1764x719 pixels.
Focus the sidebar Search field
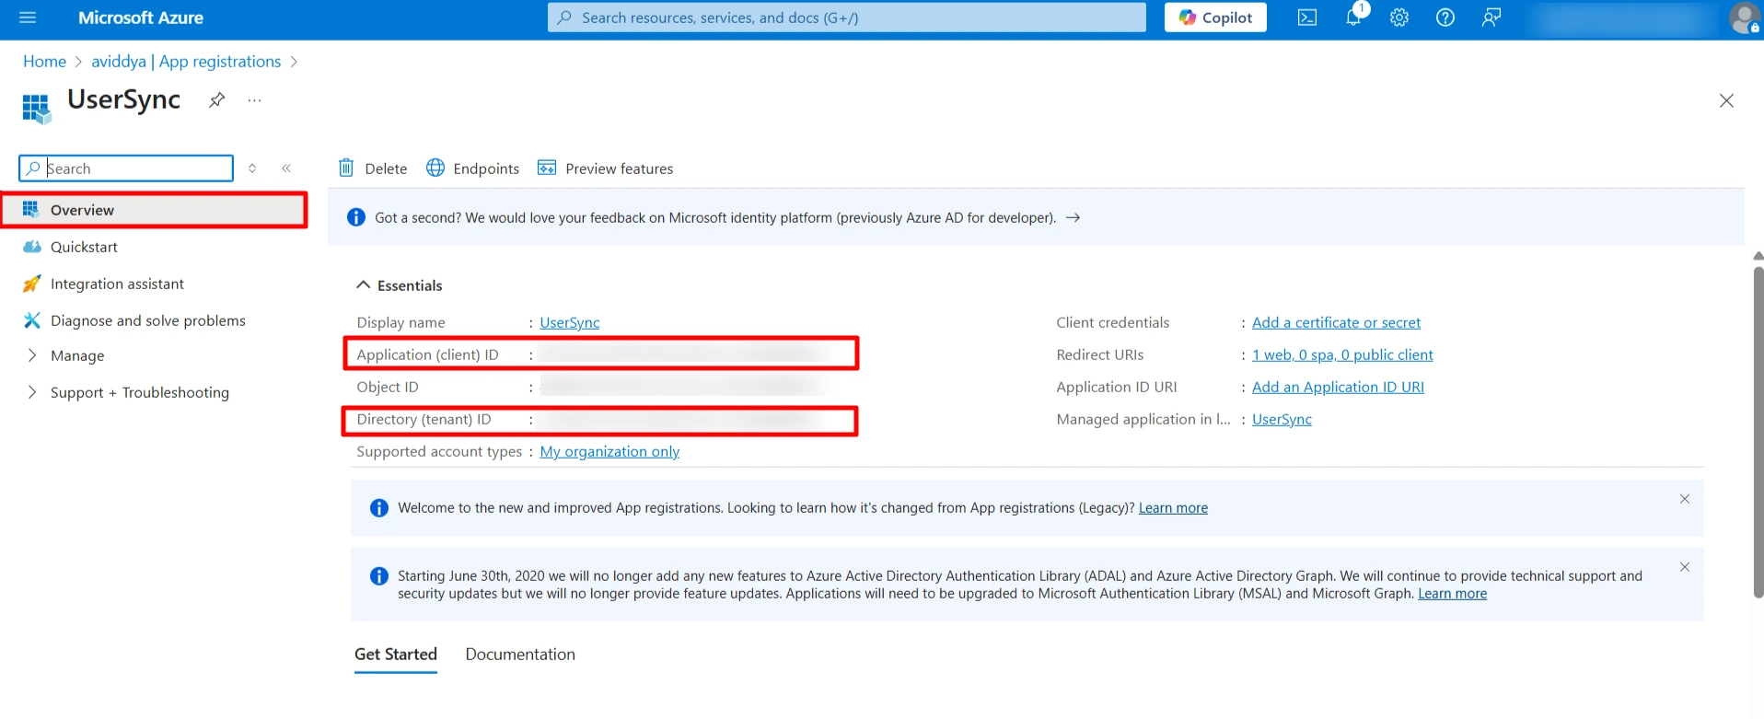click(126, 168)
